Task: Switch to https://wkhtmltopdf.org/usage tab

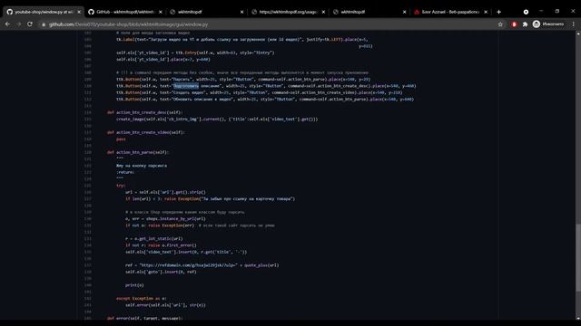Action: pos(289,12)
